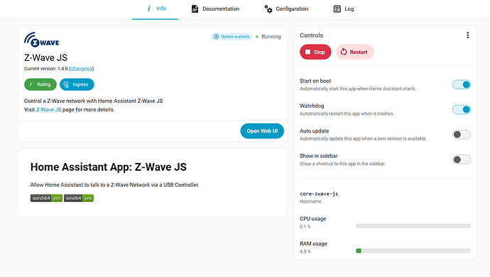Click the 'Controls' heading
Screen dimensions: 490x277
click(311, 35)
